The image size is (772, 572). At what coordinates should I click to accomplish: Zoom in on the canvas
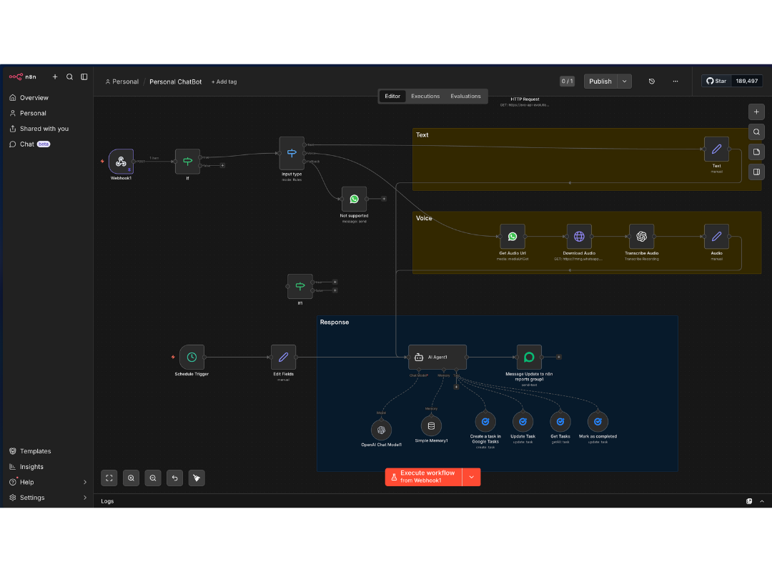[x=131, y=478]
